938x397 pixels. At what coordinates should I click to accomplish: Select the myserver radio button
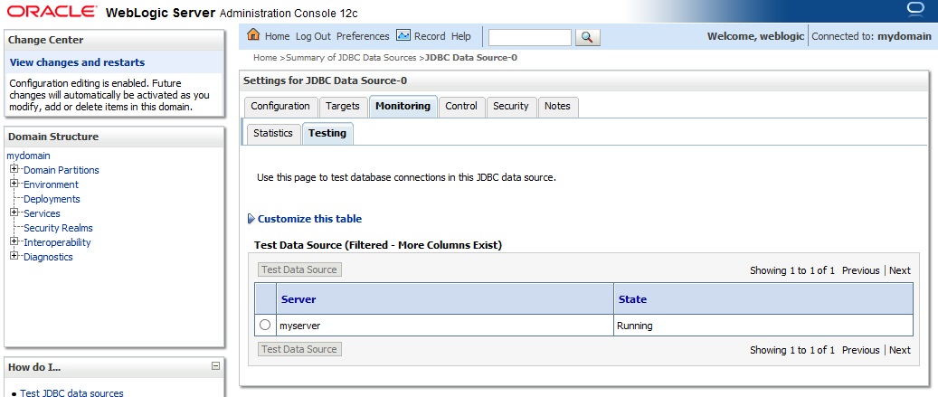point(265,326)
